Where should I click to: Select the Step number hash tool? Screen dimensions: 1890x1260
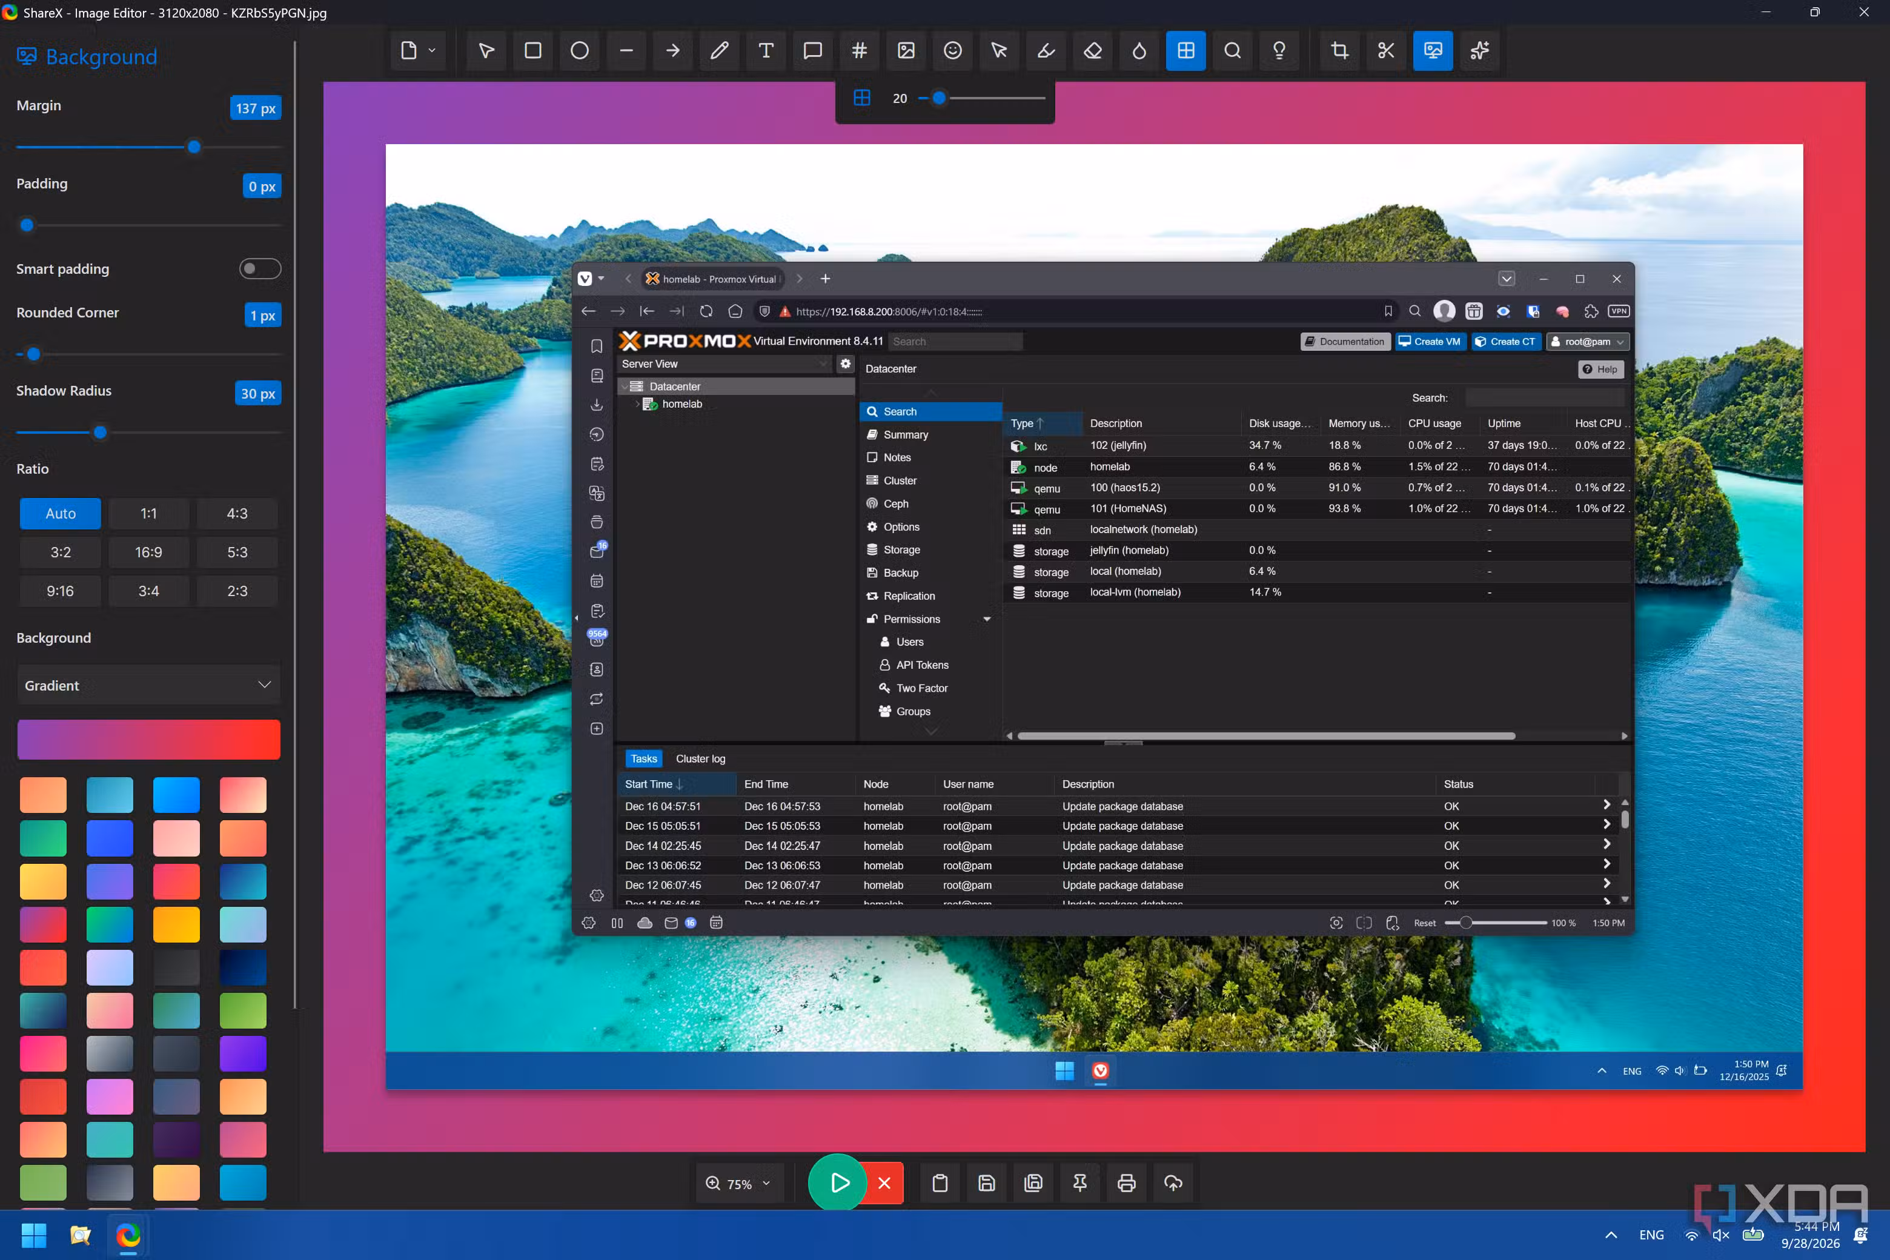[859, 51]
